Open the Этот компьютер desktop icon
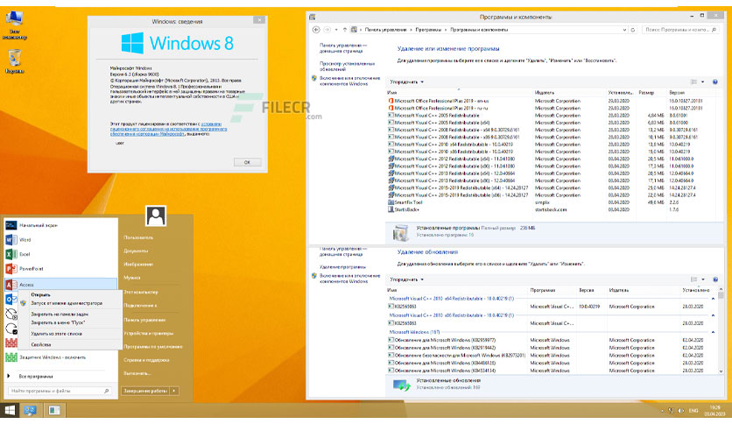Viewport: 732px width, 424px height. (15, 25)
